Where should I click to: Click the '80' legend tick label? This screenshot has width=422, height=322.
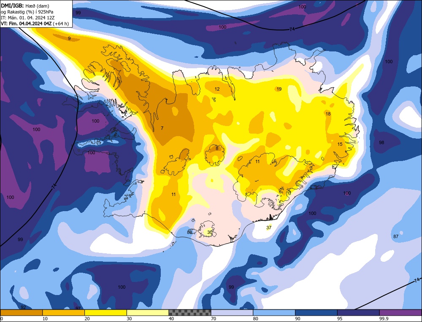[x=255, y=319]
